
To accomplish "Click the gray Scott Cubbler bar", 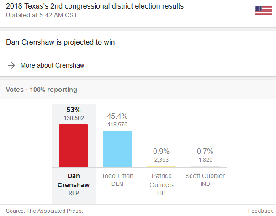I will 205,166.
